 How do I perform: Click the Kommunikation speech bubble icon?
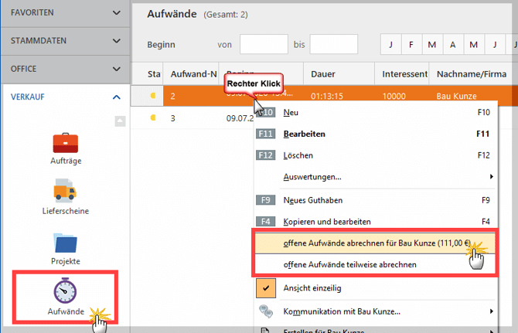pyautogui.click(x=265, y=311)
